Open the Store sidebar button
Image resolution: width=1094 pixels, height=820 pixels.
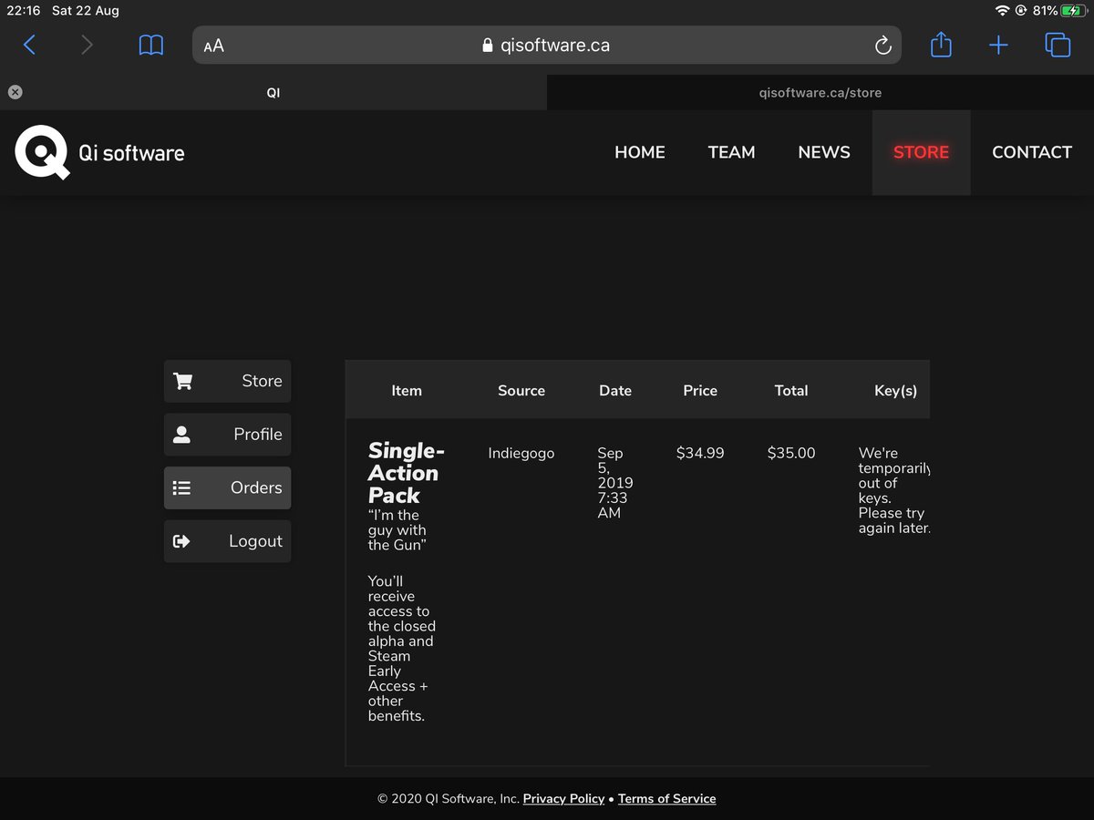pyautogui.click(x=227, y=381)
